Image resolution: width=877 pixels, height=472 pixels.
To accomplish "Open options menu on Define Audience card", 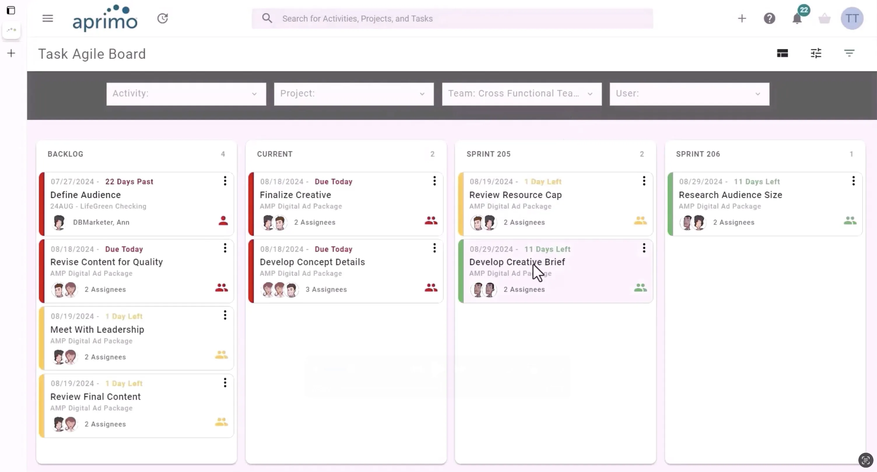I will tap(225, 181).
